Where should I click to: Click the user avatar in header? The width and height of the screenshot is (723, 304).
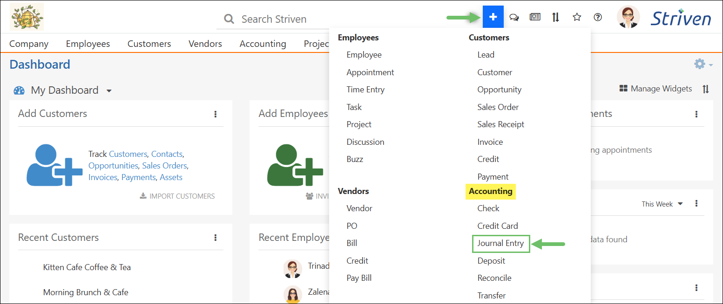[628, 17]
